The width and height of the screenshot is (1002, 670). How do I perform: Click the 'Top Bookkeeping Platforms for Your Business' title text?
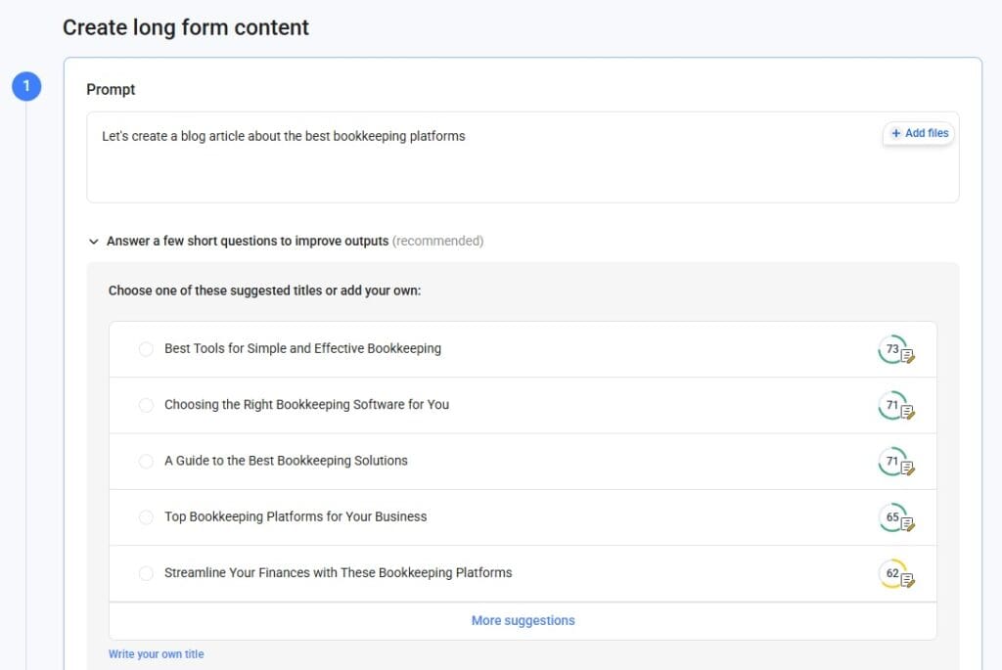(296, 516)
